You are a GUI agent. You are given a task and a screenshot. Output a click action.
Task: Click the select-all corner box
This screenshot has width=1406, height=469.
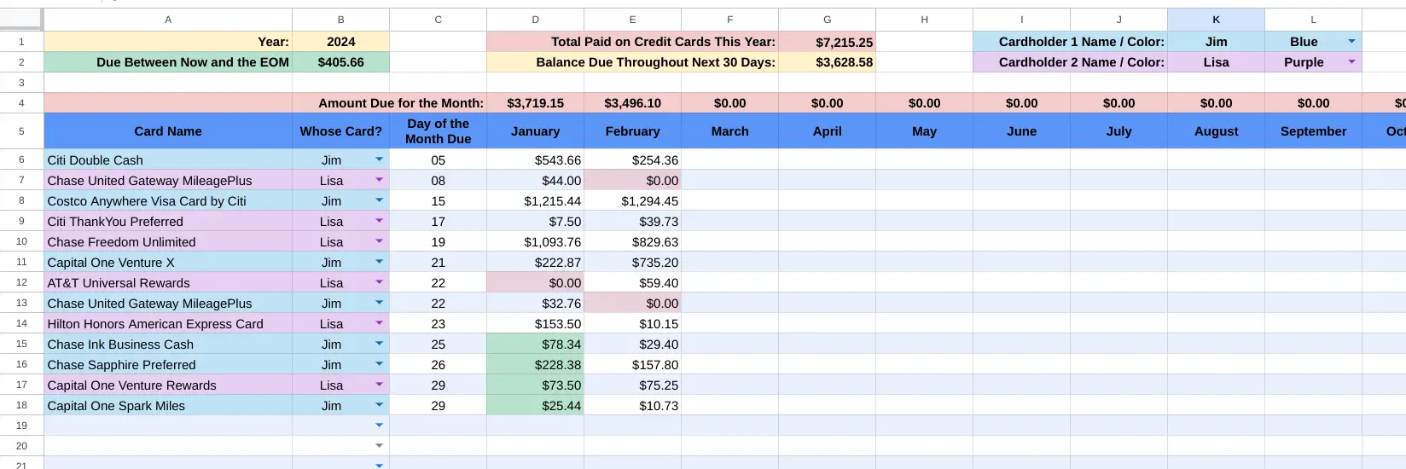click(21, 20)
